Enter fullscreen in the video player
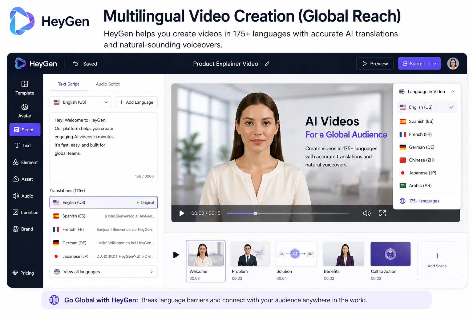 pyautogui.click(x=382, y=213)
